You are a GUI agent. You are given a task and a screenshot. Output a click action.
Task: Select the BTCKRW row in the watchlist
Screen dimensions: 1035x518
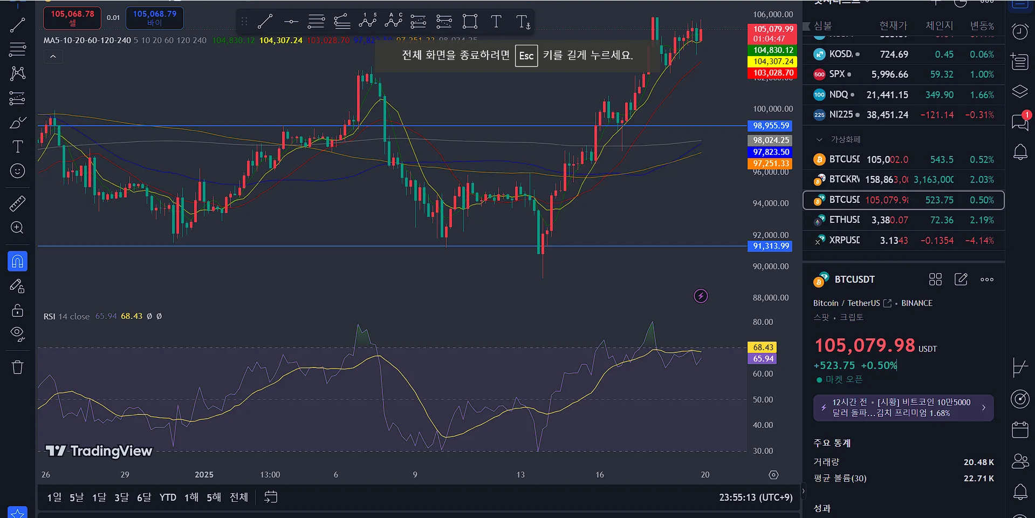[x=903, y=180]
